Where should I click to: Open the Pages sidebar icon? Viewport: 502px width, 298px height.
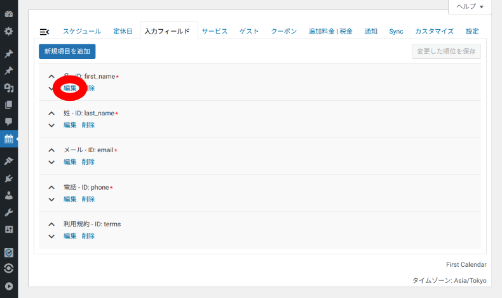9,105
